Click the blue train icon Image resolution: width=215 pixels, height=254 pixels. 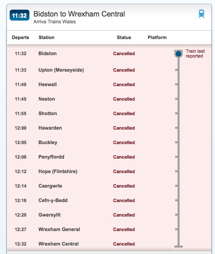[x=201, y=14]
